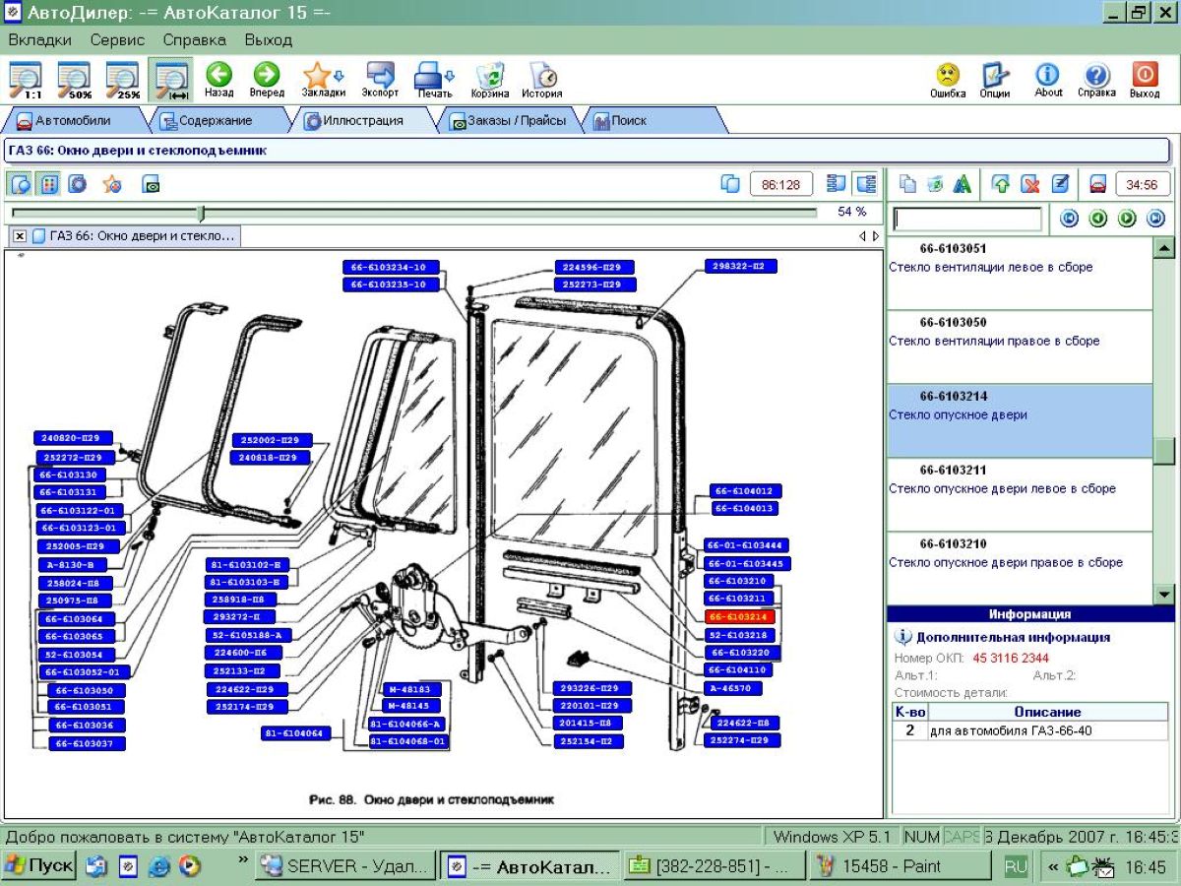The width and height of the screenshot is (1181, 886).
Task: Open Корзина (cart) from the toolbar
Action: pos(489,79)
